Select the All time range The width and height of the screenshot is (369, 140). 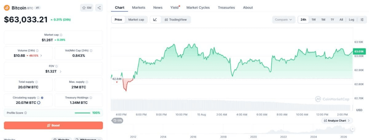pyautogui.click(x=341, y=20)
